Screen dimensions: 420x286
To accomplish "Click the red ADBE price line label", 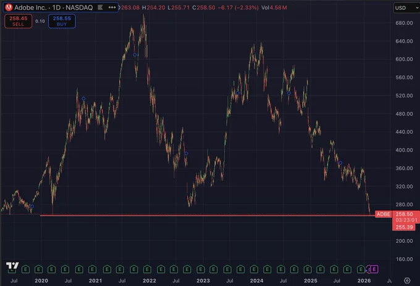I will [384, 214].
